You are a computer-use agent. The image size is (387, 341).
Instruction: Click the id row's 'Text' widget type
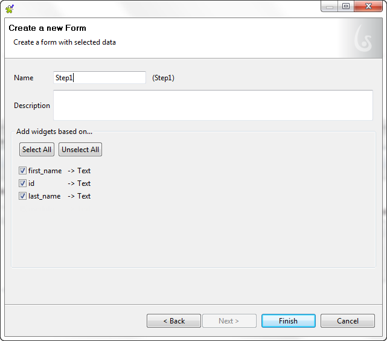tap(84, 183)
